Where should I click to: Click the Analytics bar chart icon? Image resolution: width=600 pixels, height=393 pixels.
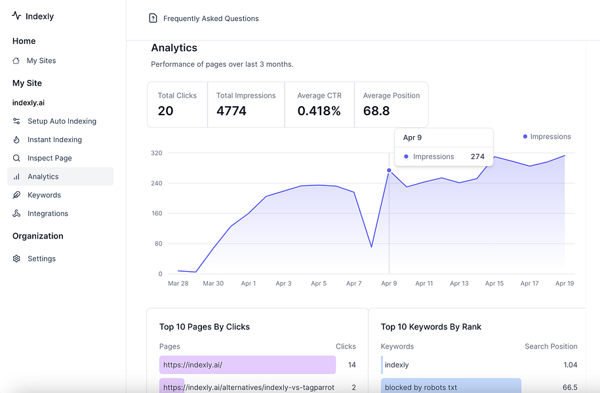point(16,177)
